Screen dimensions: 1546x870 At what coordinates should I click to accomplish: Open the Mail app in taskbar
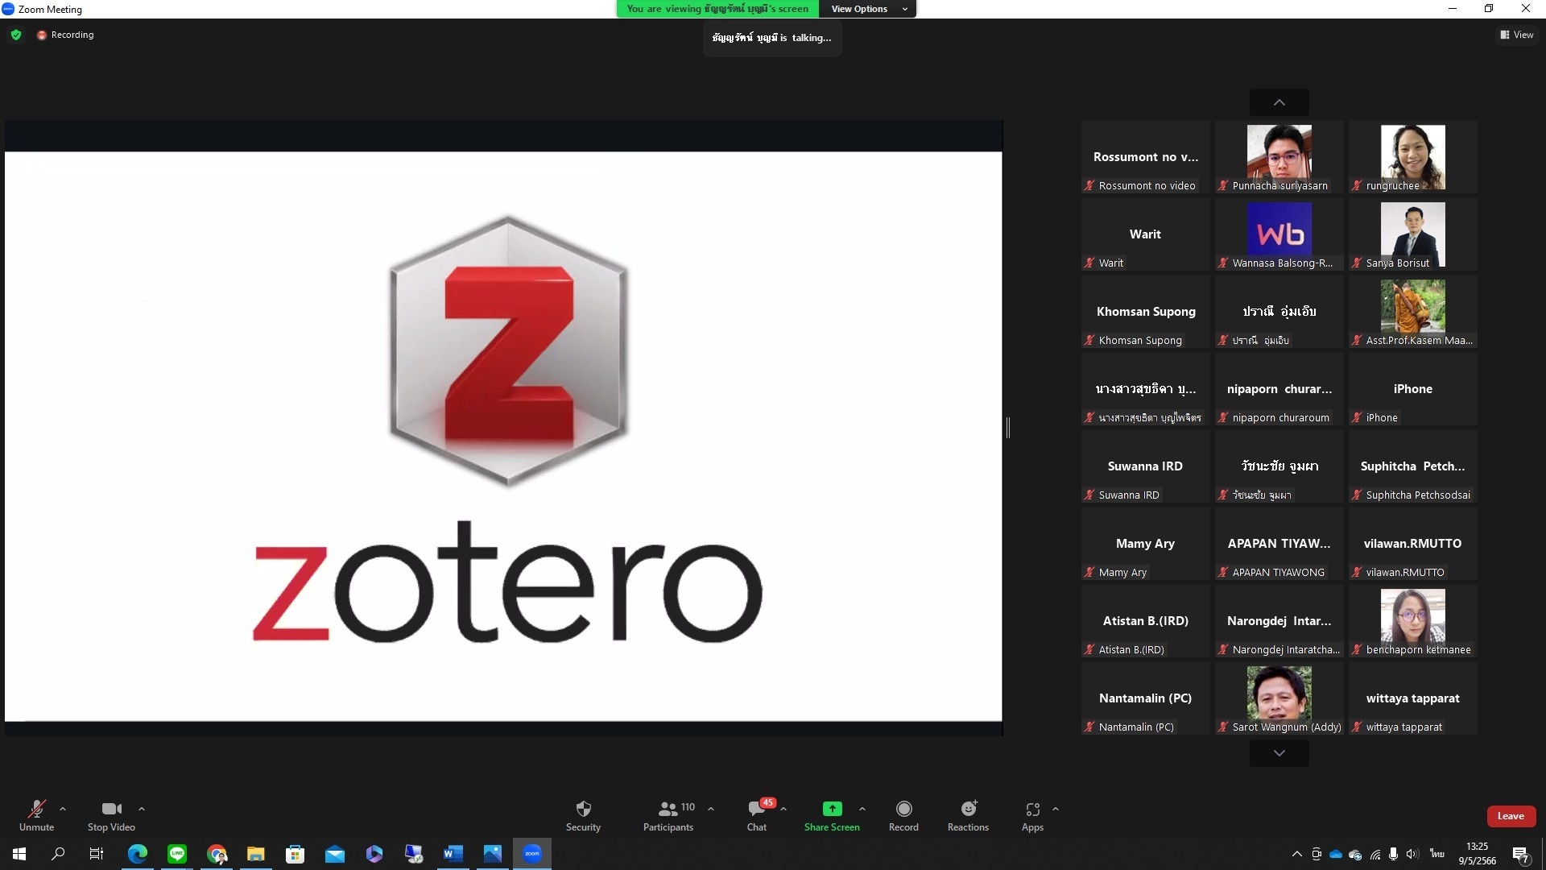coord(335,854)
